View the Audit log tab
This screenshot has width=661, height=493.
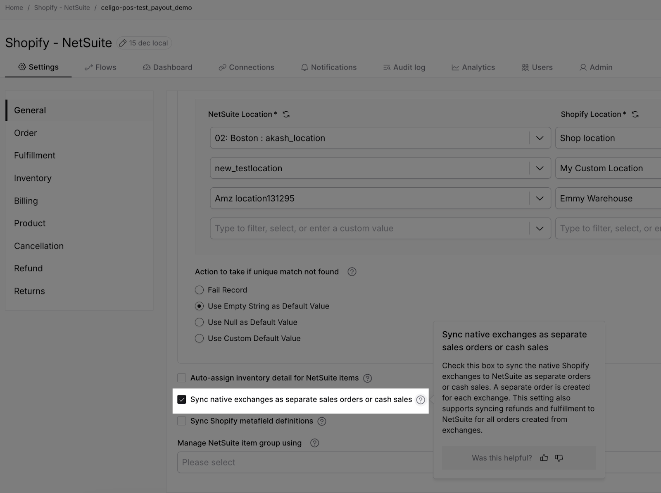tap(404, 67)
